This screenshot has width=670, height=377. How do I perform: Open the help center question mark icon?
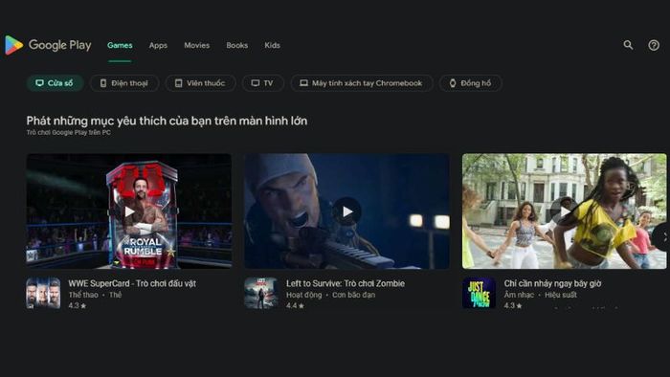(x=654, y=45)
